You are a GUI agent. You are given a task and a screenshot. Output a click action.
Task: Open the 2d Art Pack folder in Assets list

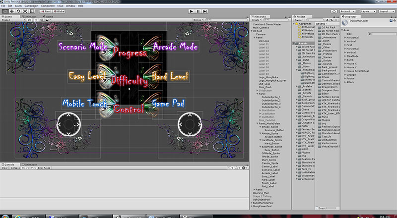pos(327,27)
